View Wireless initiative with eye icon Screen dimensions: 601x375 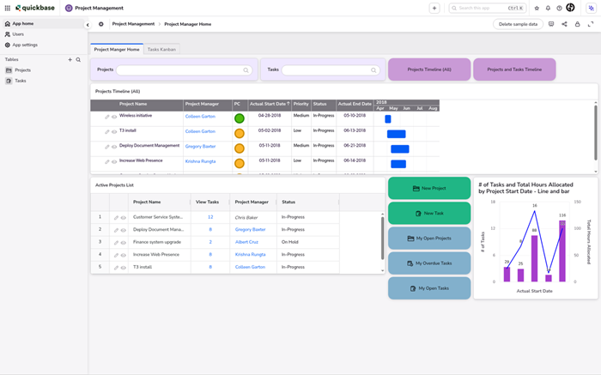[114, 118]
